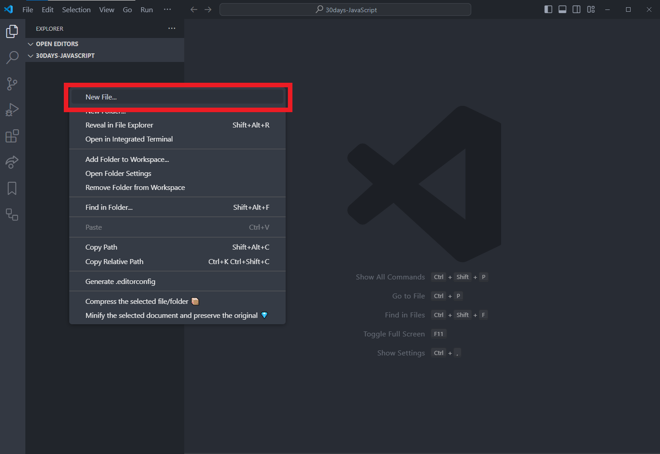Open the Edit menu

tap(48, 9)
